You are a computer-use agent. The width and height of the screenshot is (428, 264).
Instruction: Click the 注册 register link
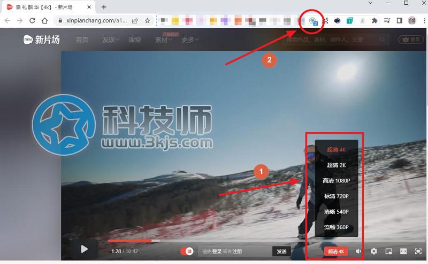click(x=237, y=252)
